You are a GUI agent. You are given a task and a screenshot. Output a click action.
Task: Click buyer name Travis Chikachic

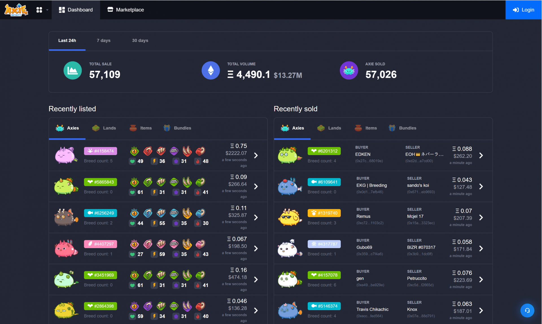[x=372, y=310]
